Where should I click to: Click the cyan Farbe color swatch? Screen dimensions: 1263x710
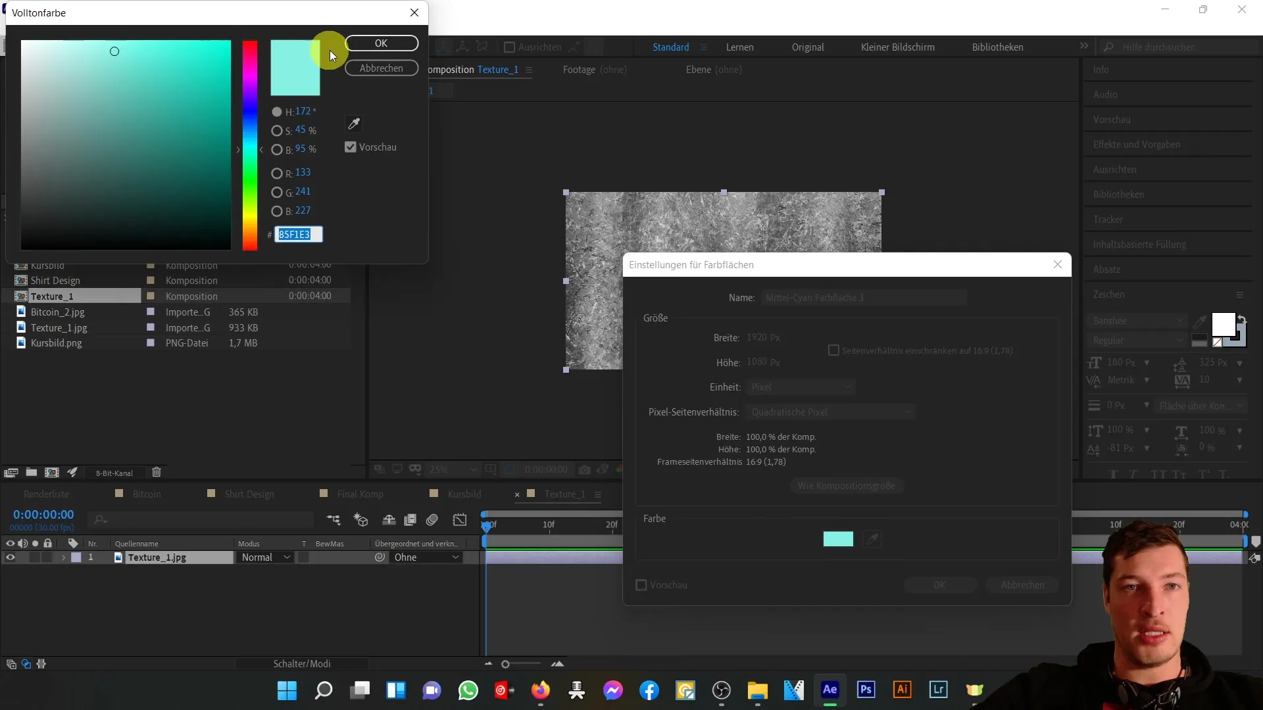(x=838, y=539)
